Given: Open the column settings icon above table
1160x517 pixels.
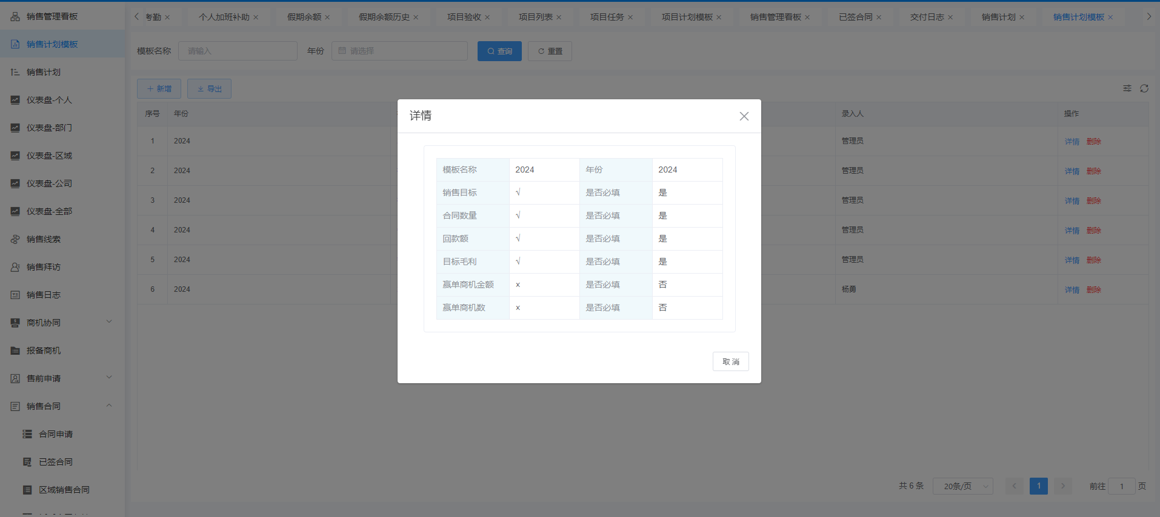Looking at the screenshot, I should pos(1127,88).
